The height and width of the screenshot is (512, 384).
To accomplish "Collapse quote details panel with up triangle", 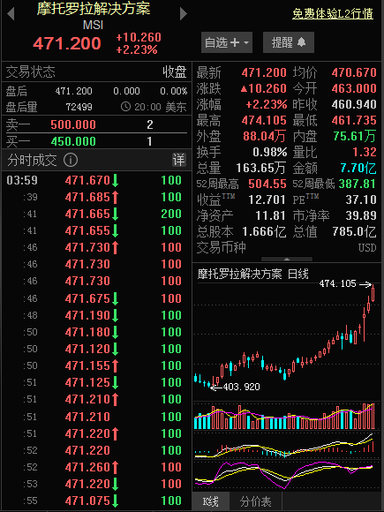I will [287, 259].
